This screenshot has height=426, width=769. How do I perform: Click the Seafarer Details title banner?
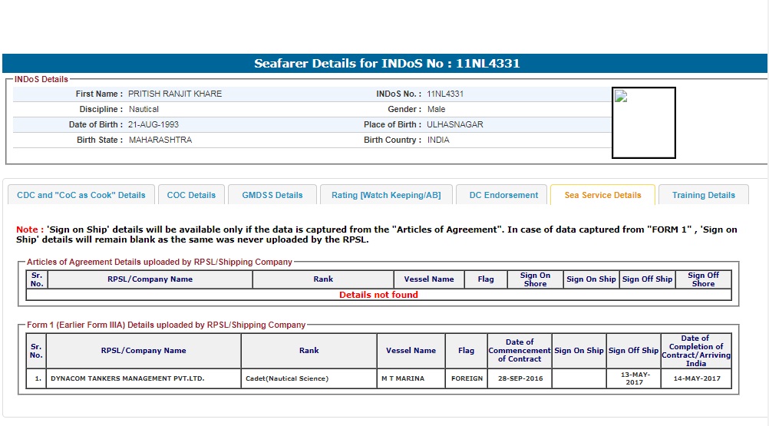(x=387, y=64)
